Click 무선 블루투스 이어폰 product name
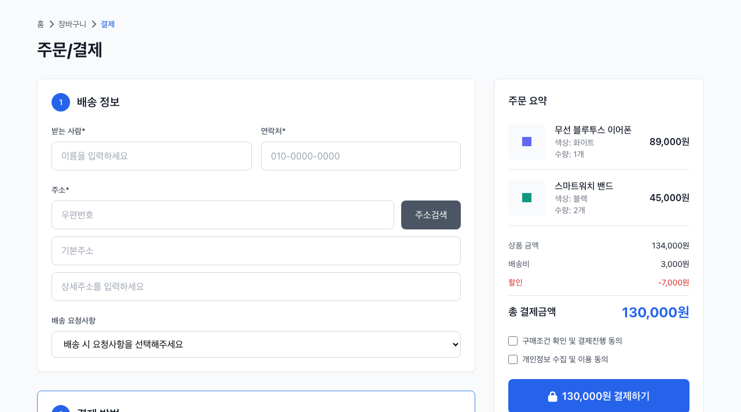The image size is (741, 412). click(x=593, y=130)
